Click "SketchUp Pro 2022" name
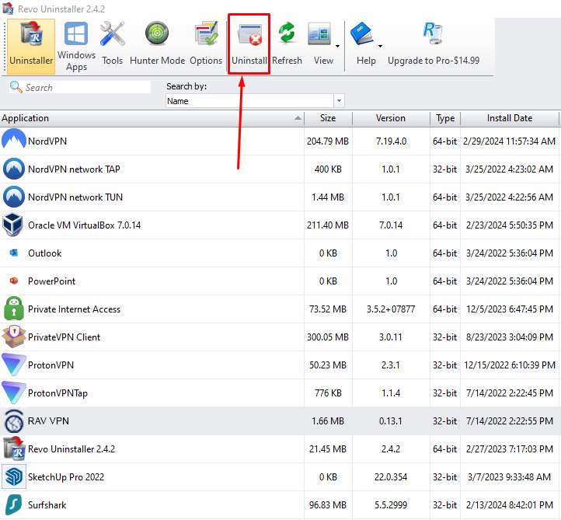This screenshot has height=520, width=561. (x=66, y=477)
